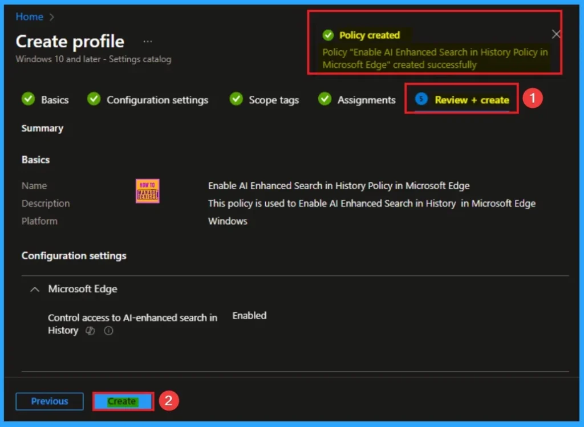The height and width of the screenshot is (427, 584).
Task: Click the Copilot icon next to History
Action: pos(90,331)
